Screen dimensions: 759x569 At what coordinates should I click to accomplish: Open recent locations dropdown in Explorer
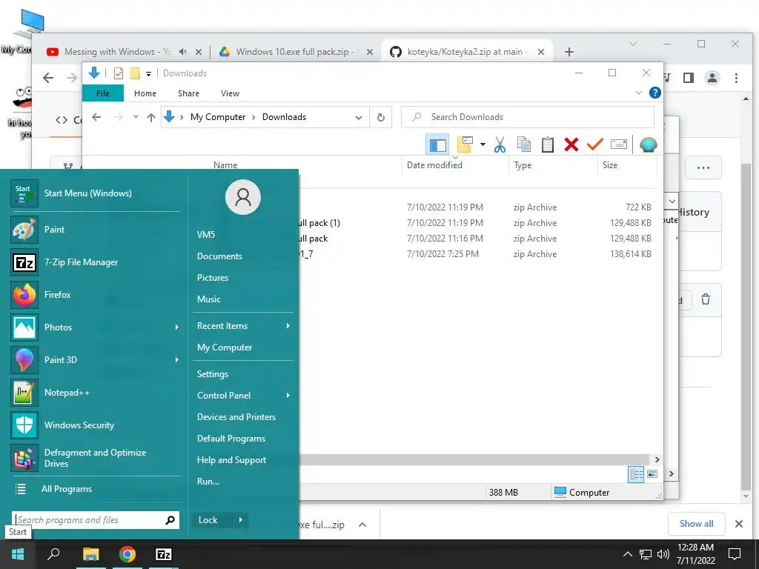(136, 117)
